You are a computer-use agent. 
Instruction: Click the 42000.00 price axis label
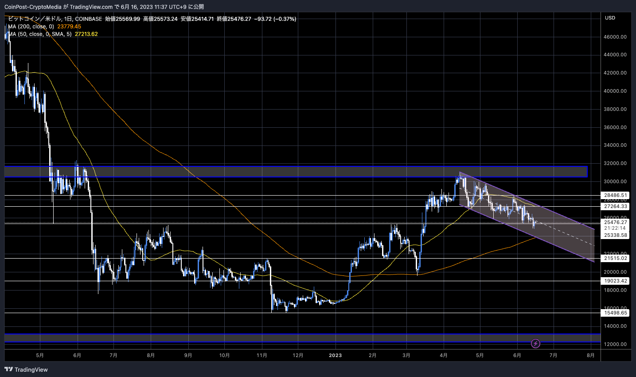click(x=615, y=73)
